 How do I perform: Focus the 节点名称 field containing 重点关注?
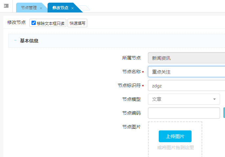click(186, 72)
